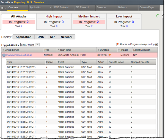Toggle Attacks in Progress always on top
Image resolution: width=165 pixels, height=140 pixels.
pos(156,44)
